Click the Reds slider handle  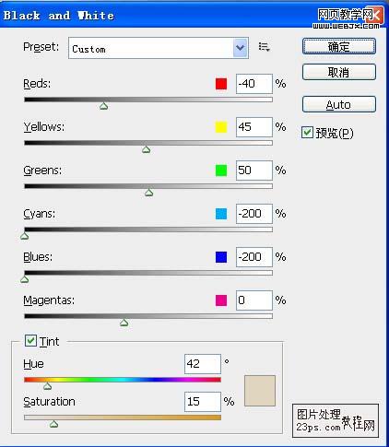[x=104, y=106]
